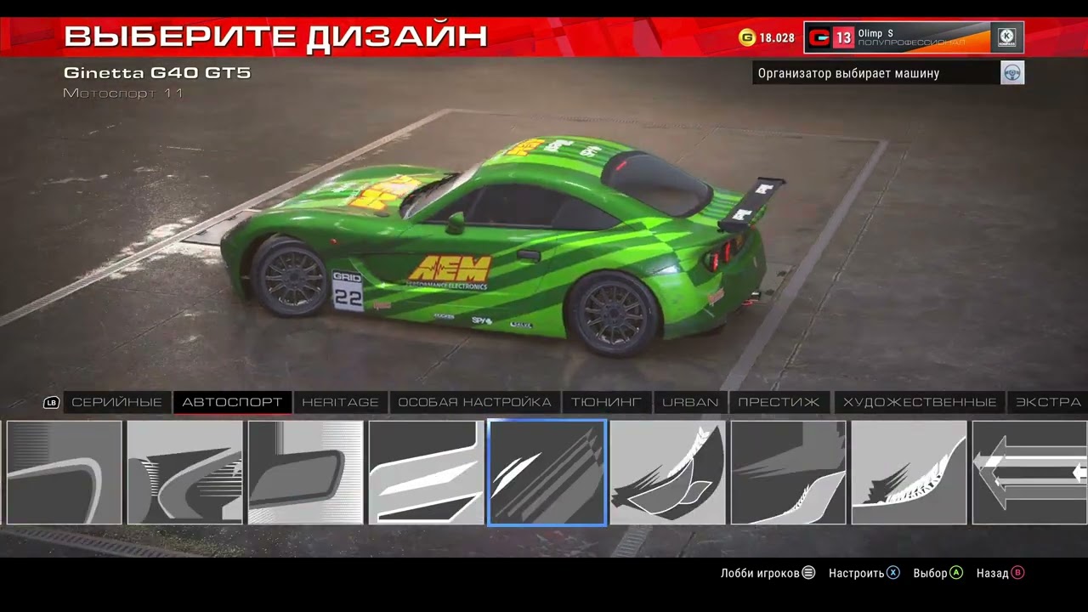Viewport: 1088px width, 612px height.
Task: Click the Настроить label
Action: 857,573
